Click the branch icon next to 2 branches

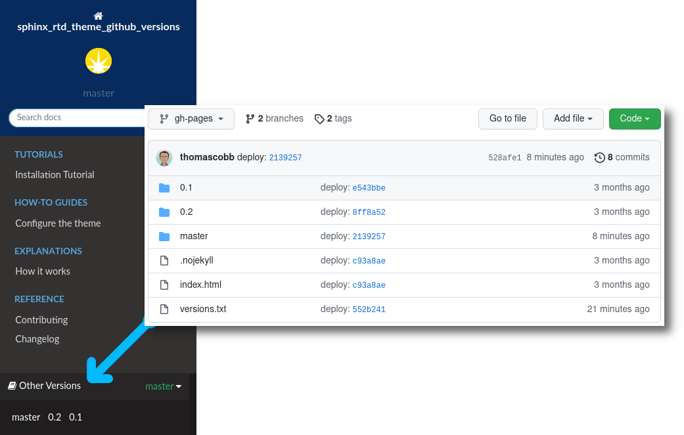click(250, 118)
